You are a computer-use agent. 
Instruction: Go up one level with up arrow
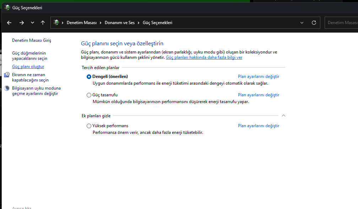point(43,23)
